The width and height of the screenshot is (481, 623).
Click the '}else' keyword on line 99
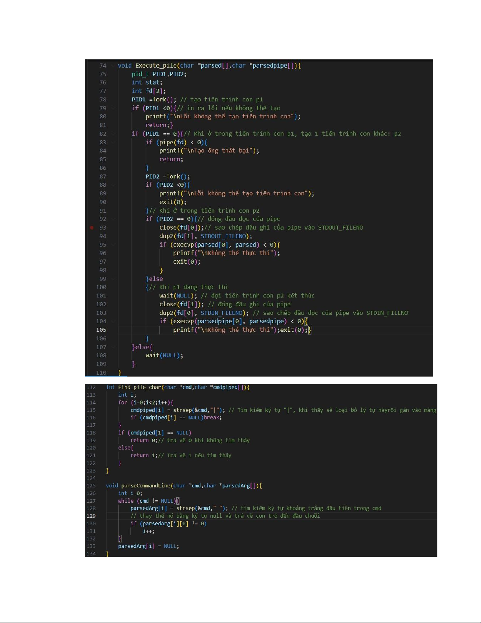click(x=154, y=279)
